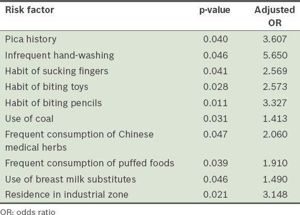Click the 1.413 adjusted OR cell
Viewport: 300px width, 215px height.
[275, 119]
